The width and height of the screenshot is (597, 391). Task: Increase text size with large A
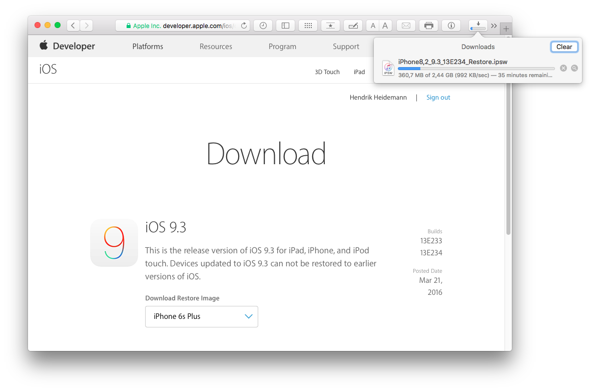pyautogui.click(x=385, y=26)
